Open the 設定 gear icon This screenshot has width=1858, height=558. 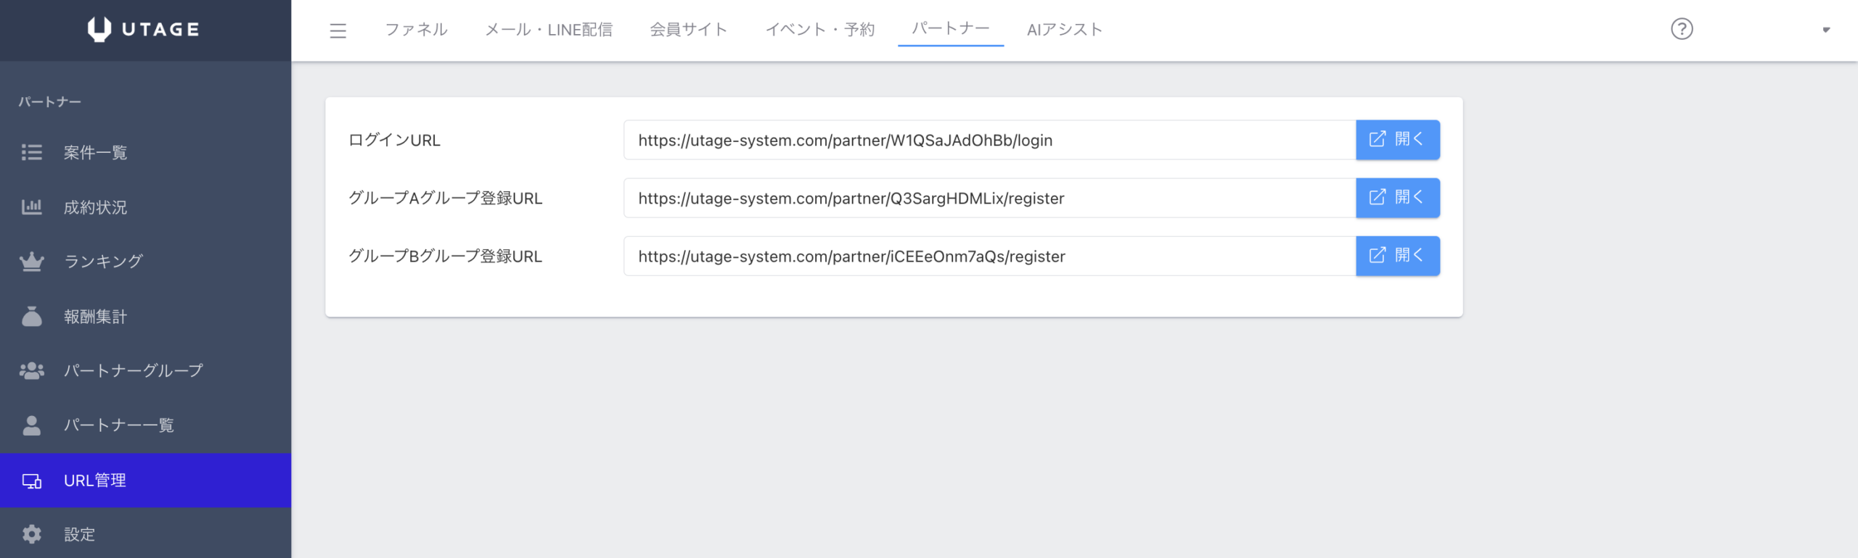click(31, 535)
